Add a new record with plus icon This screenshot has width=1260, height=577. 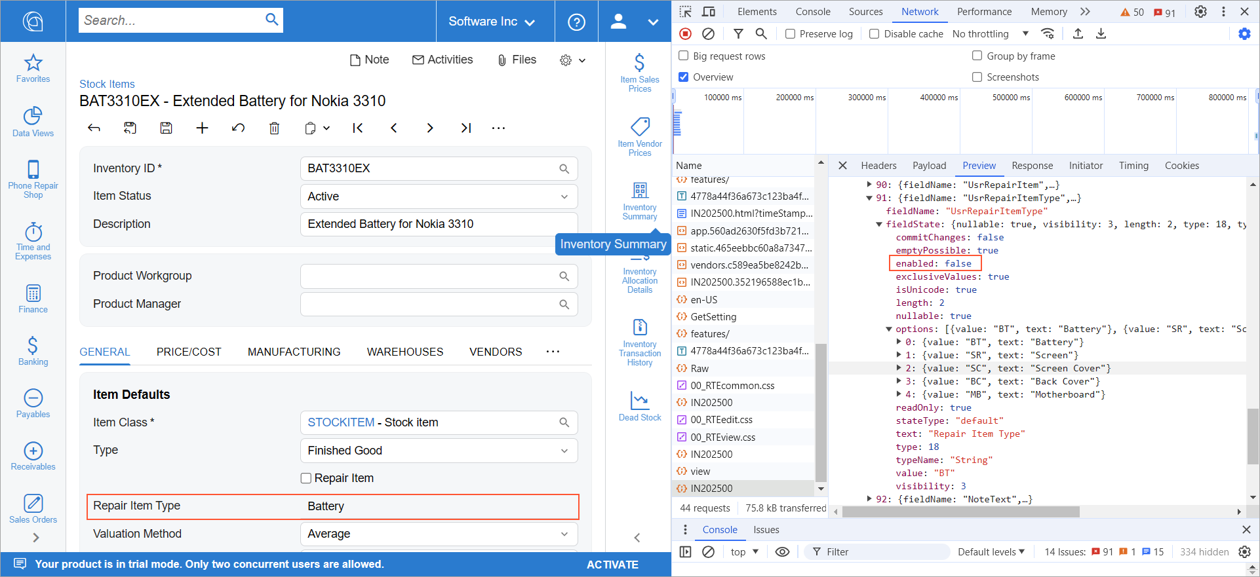click(x=202, y=128)
